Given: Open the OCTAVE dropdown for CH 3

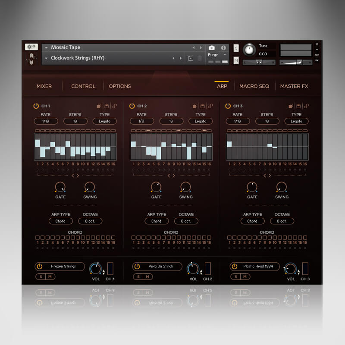Looking at the screenshot, I should (282, 221).
